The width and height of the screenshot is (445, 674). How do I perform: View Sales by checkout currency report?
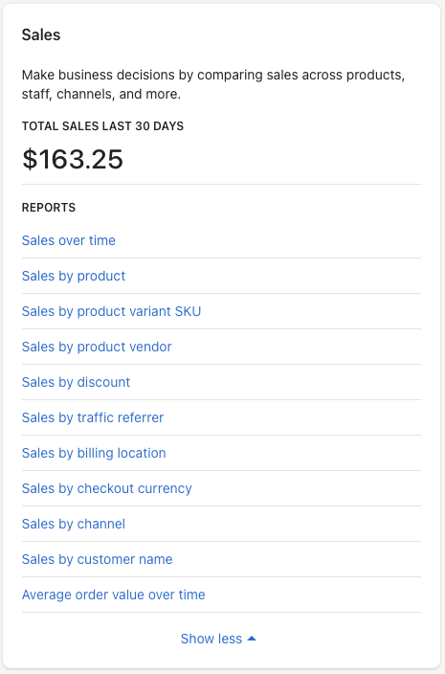tap(106, 488)
